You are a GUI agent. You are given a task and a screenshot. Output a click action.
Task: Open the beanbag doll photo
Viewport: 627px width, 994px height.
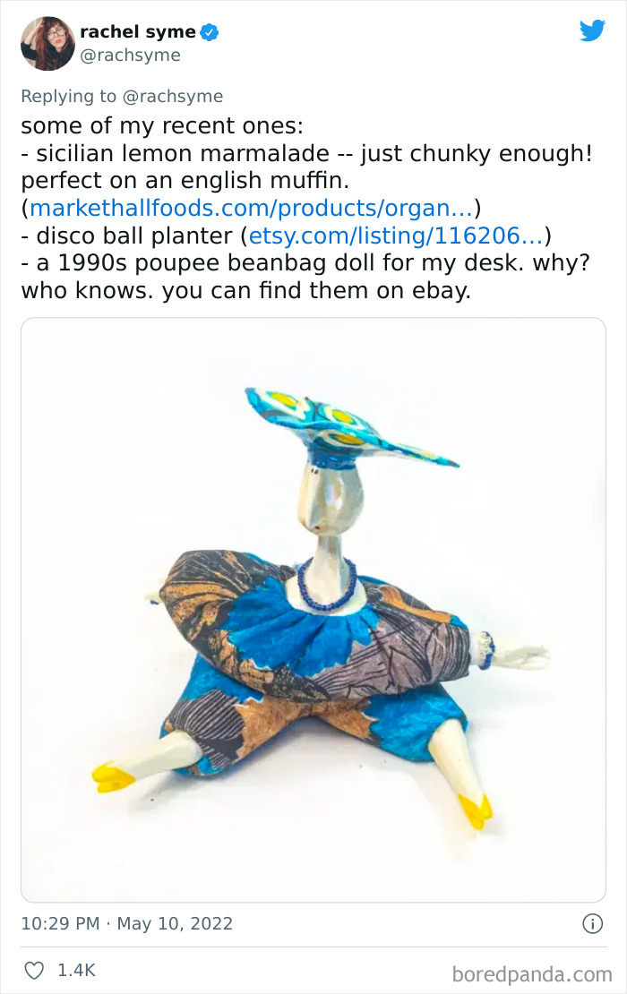[x=313, y=610]
